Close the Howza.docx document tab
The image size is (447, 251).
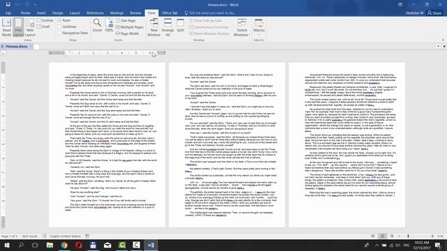coord(31,47)
